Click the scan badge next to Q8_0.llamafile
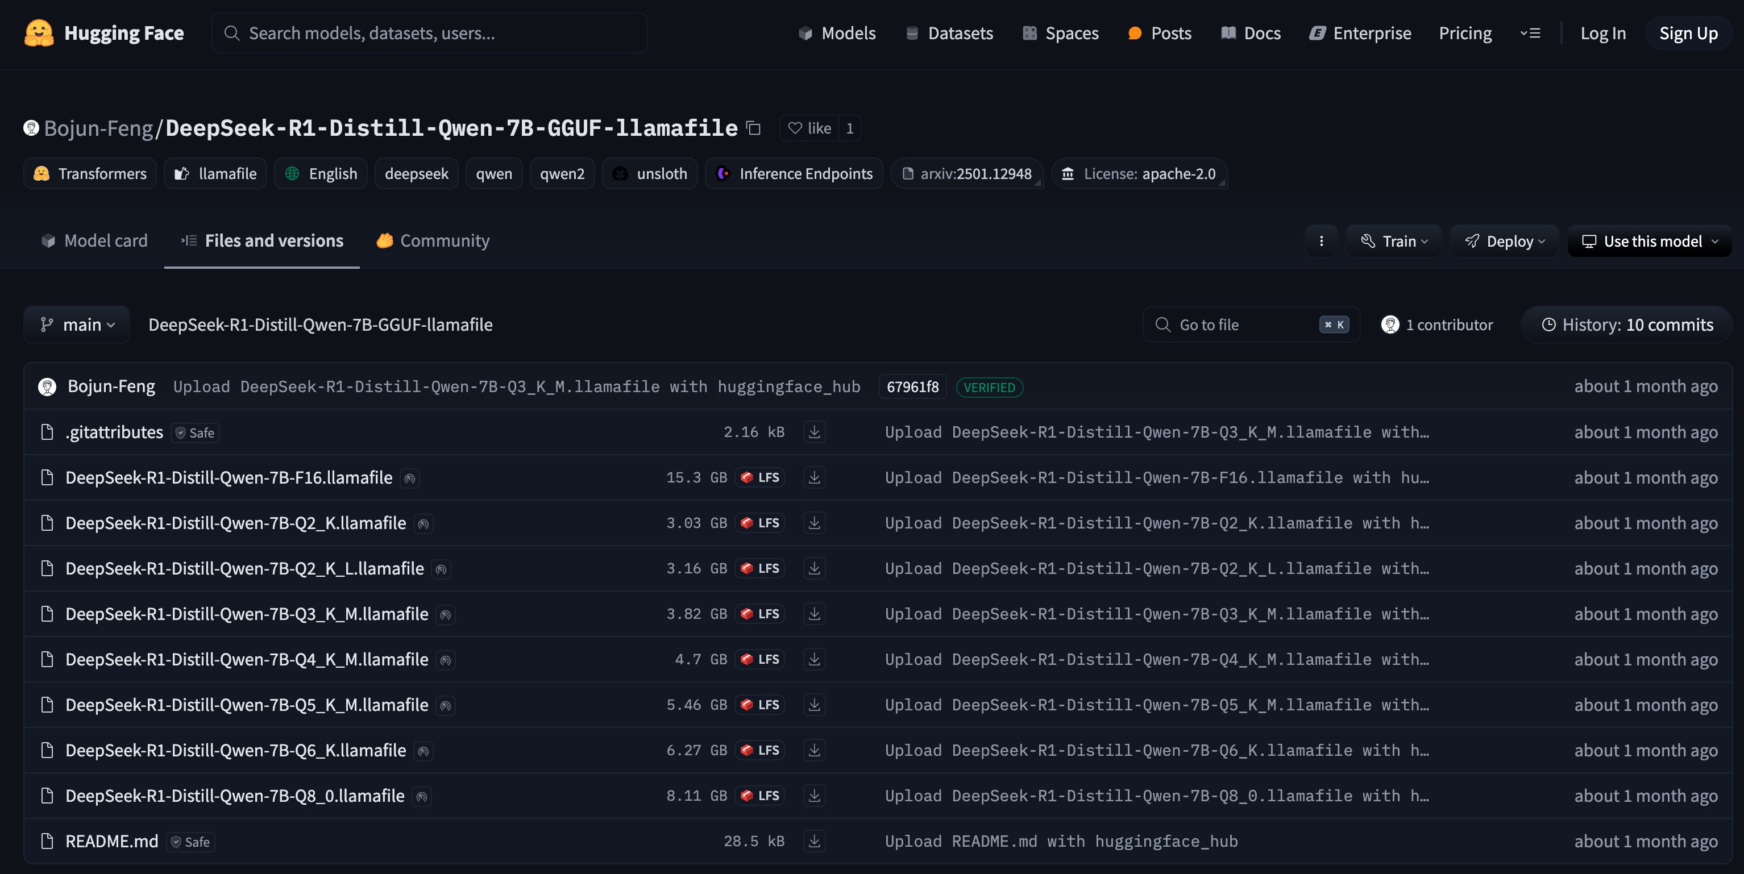This screenshot has height=874, width=1744. pyautogui.click(x=422, y=797)
